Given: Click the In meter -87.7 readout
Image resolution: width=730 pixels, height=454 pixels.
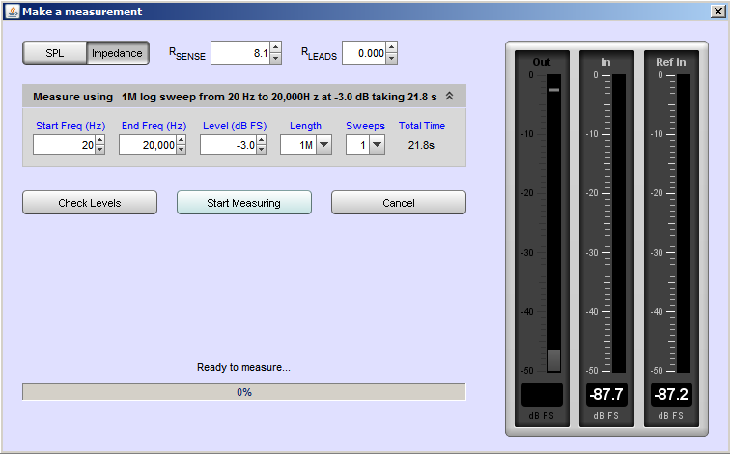Looking at the screenshot, I should (x=605, y=394).
